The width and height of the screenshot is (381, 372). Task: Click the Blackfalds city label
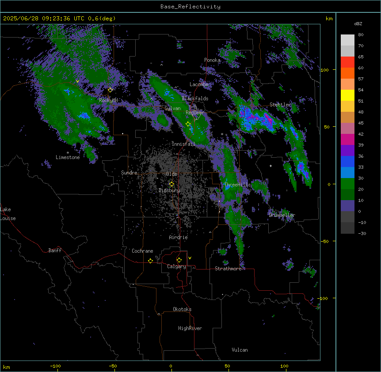(195, 99)
